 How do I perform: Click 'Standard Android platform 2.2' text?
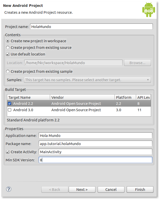pyautogui.click(x=33, y=120)
